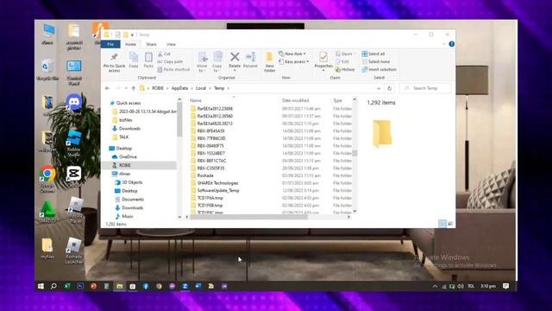
Task: Open Google Chrome desktop shortcut
Action: pos(47,180)
